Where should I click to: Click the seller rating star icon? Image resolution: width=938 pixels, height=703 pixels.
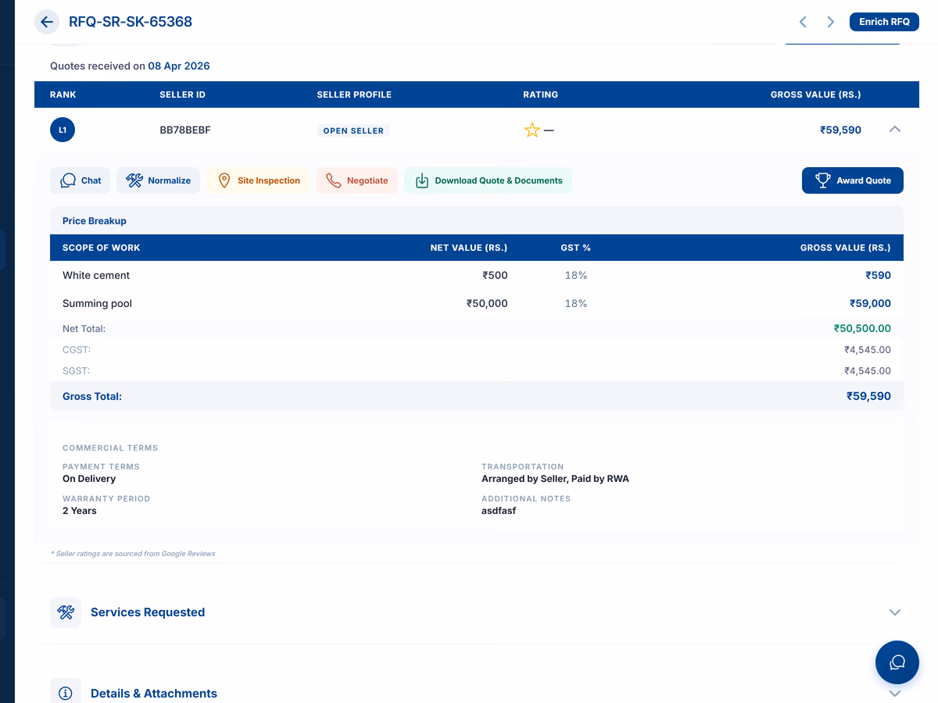[x=532, y=130]
